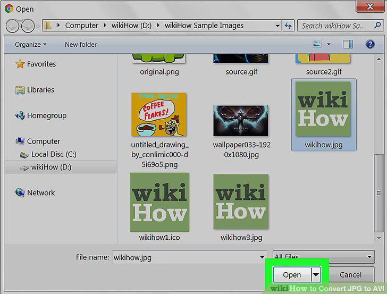Open the All Files type dropdown
The image size is (387, 294).
tap(324, 257)
